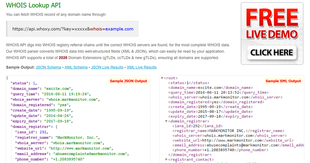
Task: Click JSON expiry_date 2017-09-18 line
Action: (42, 121)
